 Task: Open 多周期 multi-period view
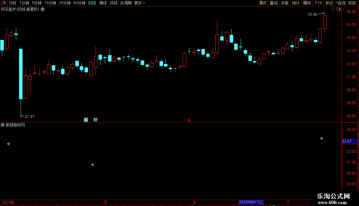(x=126, y=3)
